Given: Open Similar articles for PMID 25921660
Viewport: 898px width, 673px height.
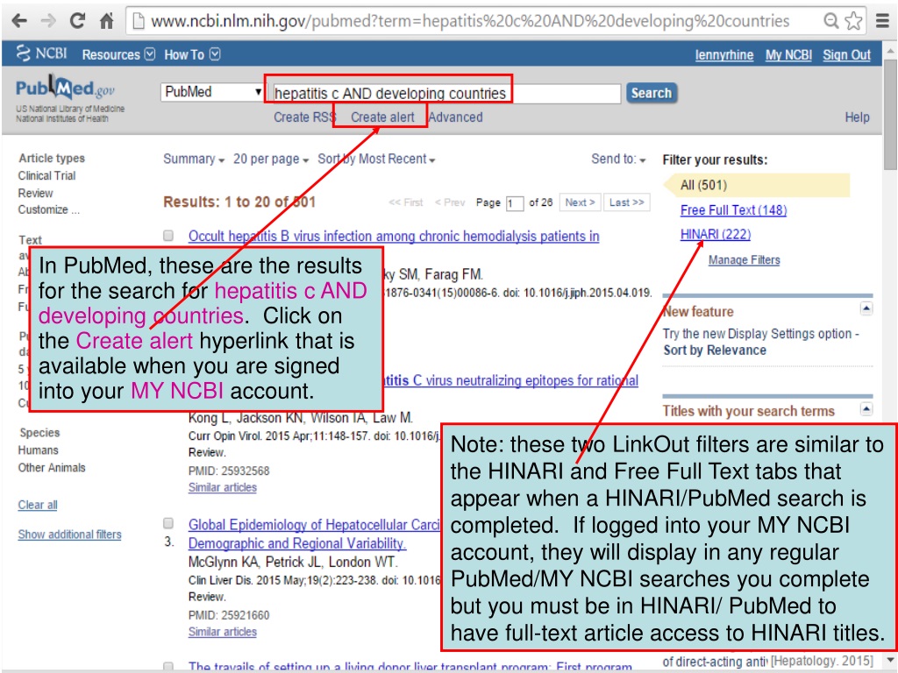Looking at the screenshot, I should pos(223,632).
